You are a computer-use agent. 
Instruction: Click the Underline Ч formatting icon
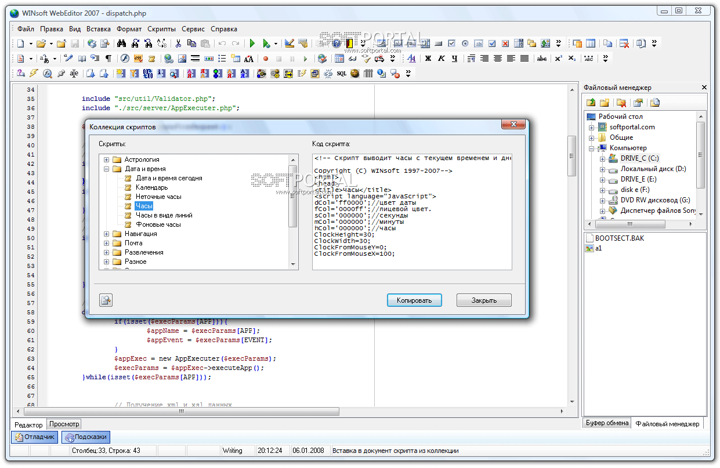point(455,59)
